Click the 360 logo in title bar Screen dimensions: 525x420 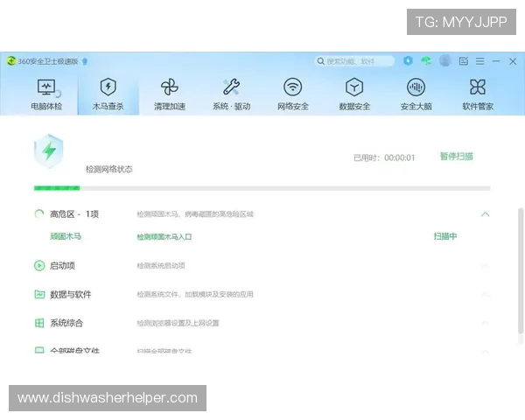point(11,61)
